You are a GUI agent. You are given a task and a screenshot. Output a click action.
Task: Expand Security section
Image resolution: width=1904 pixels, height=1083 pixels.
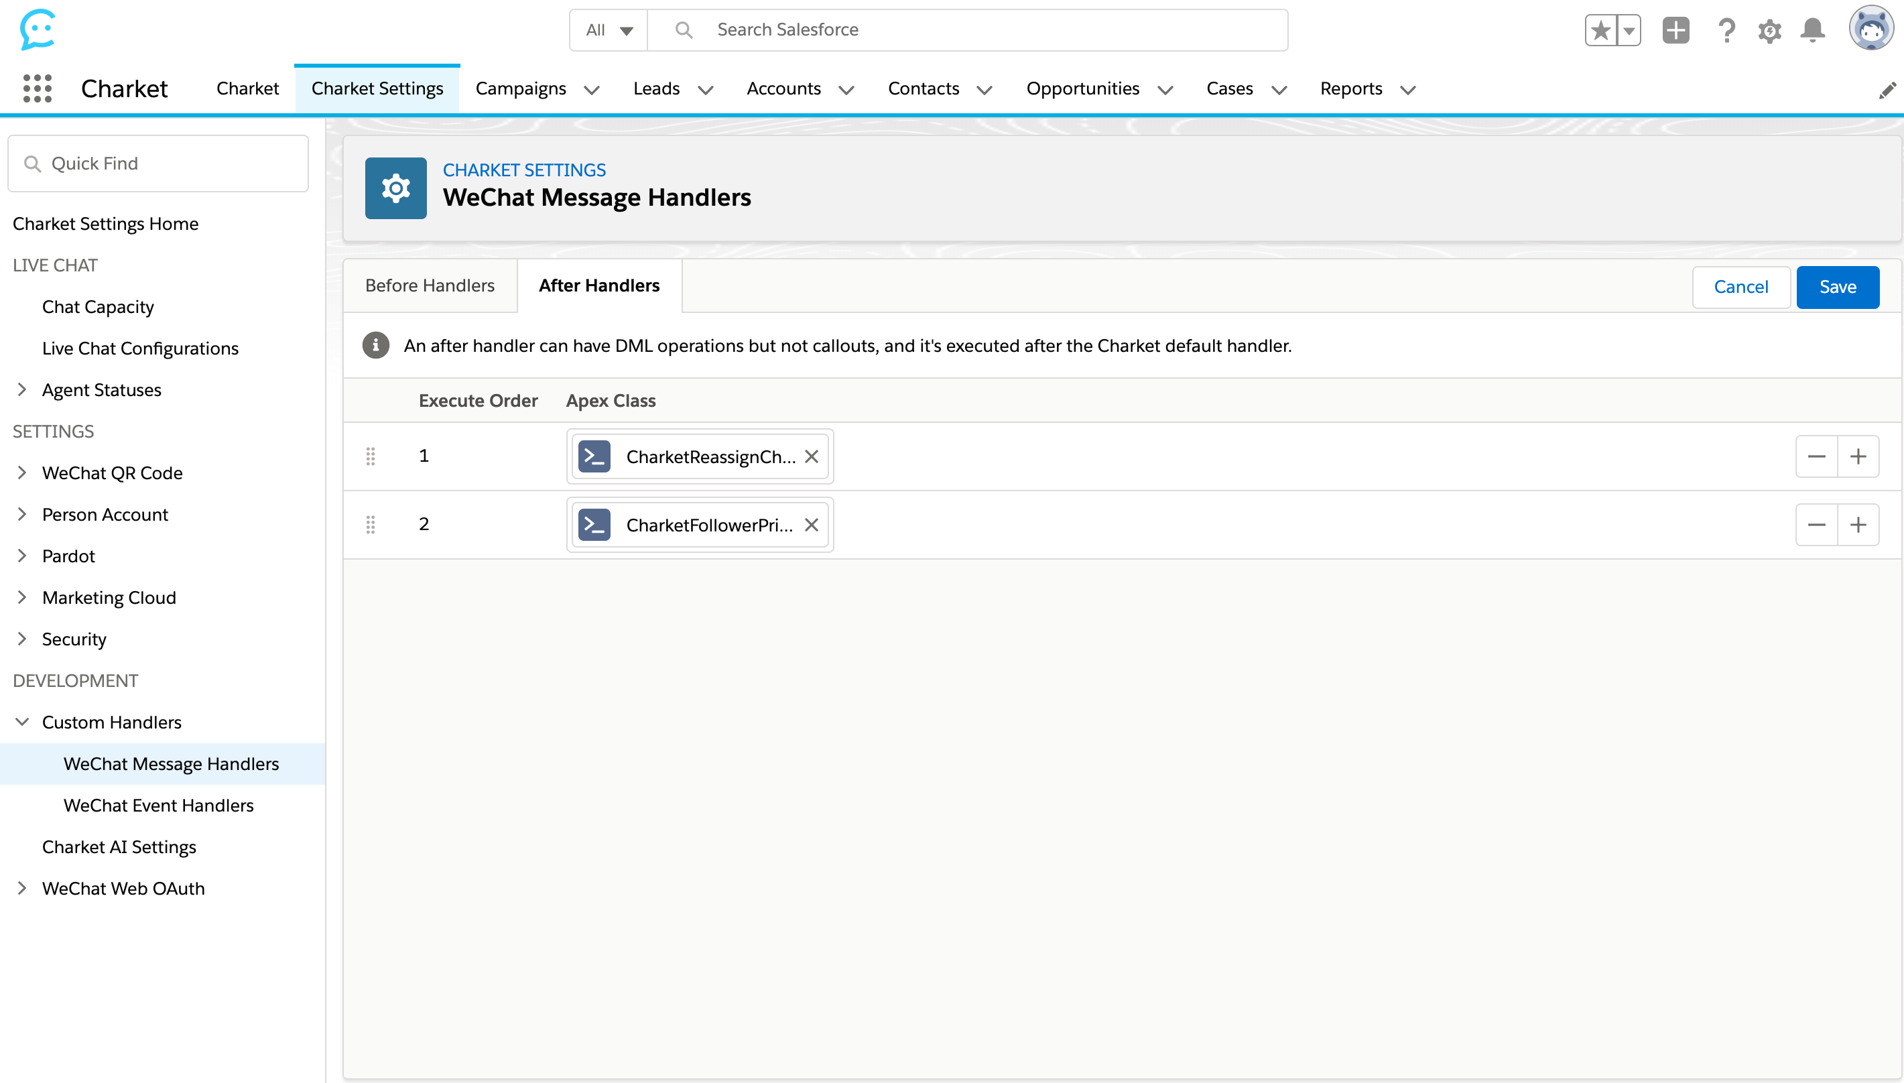point(22,639)
